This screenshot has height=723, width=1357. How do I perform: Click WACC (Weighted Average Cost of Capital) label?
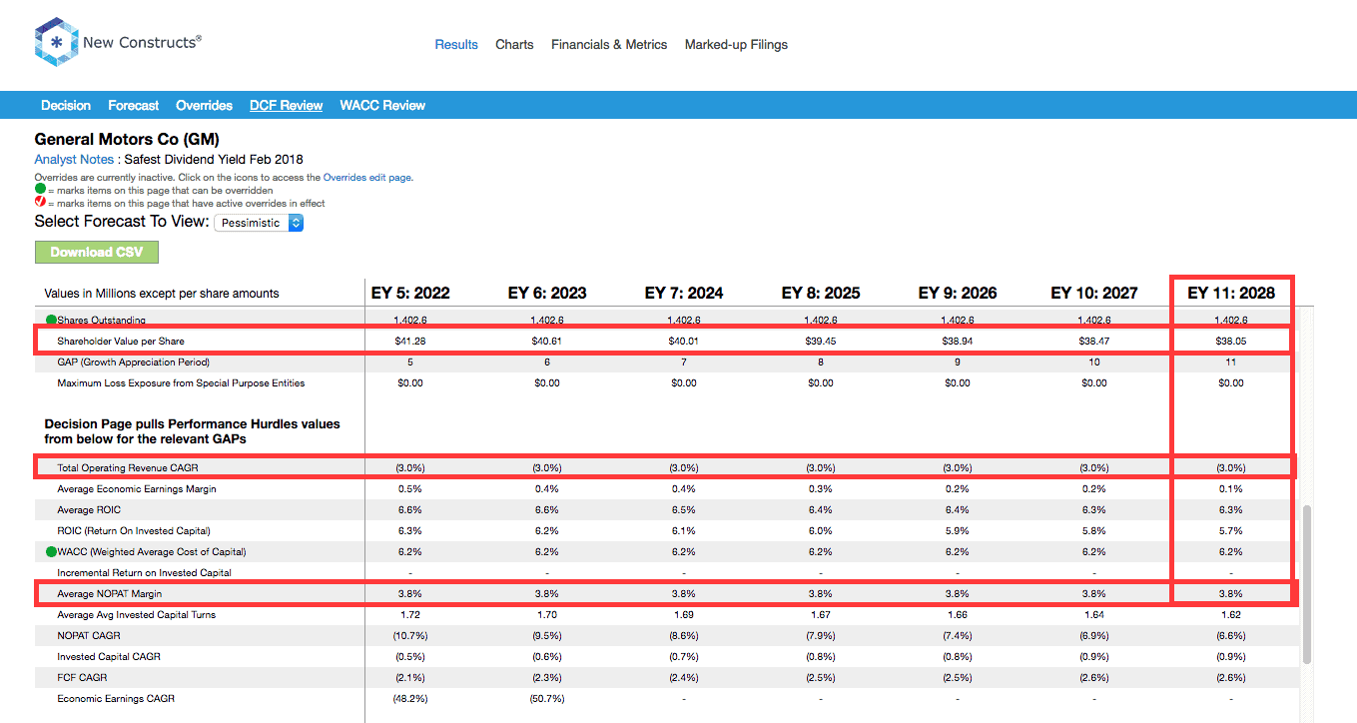152,552
